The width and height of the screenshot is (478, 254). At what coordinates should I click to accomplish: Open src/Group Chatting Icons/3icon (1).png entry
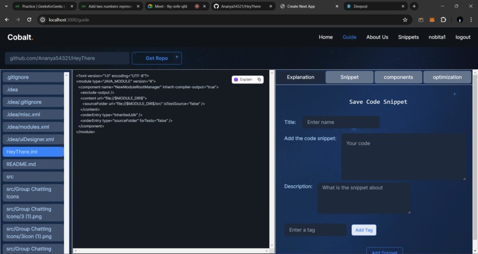pyautogui.click(x=33, y=233)
